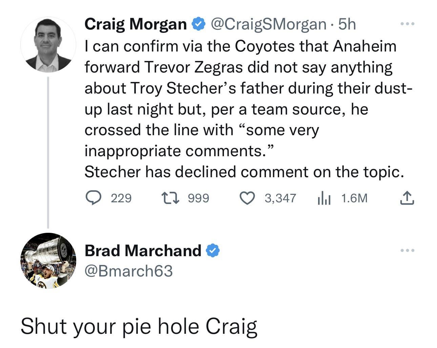Open the three-dot menu on Craig Morgan's tweet
The image size is (437, 348).
pyautogui.click(x=407, y=24)
